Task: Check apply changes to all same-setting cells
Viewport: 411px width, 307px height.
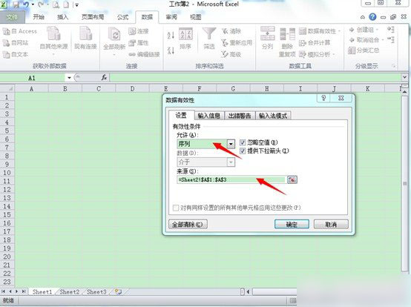Action: (176, 208)
